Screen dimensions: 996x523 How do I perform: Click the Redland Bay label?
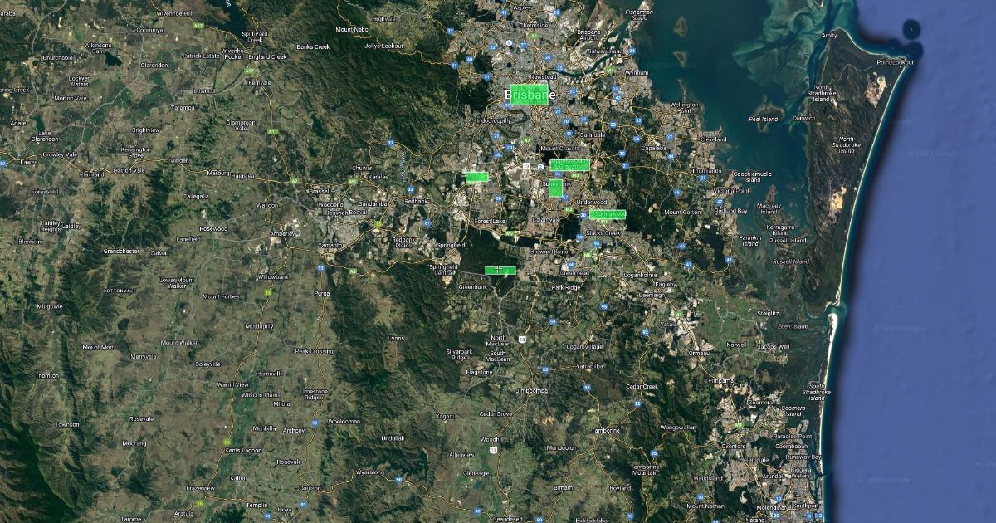tap(731, 211)
